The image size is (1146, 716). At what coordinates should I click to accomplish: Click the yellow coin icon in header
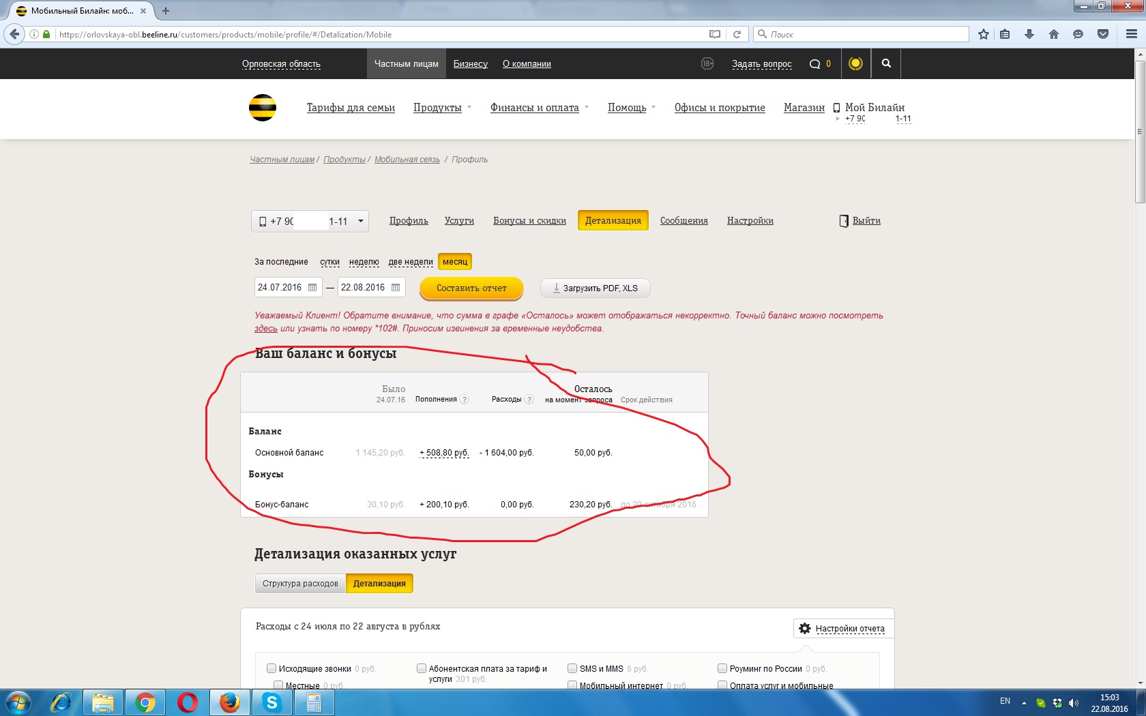click(x=855, y=63)
